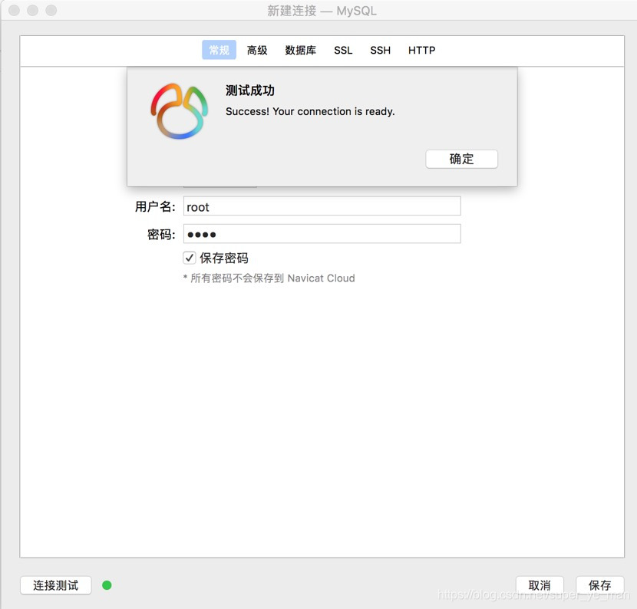This screenshot has width=637, height=609.
Task: Select the SSH tab
Action: point(380,50)
